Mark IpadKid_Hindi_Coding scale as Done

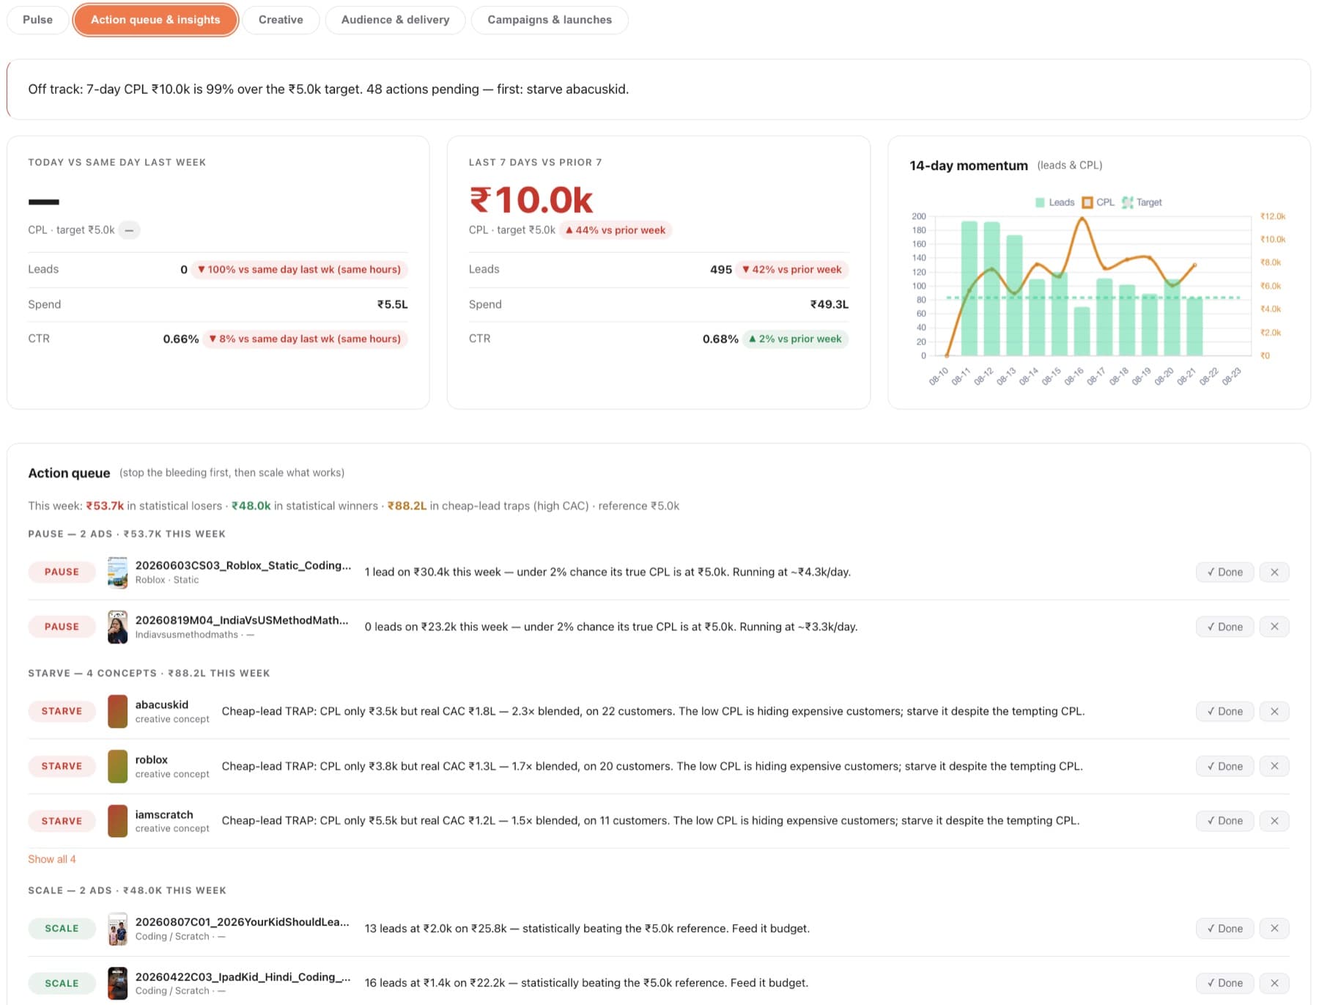[1224, 983]
